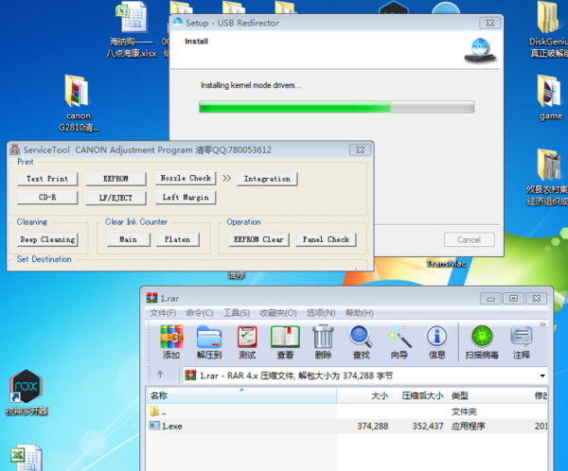Show archive 信息 (Info) icon
568x471 pixels.
[436, 341]
